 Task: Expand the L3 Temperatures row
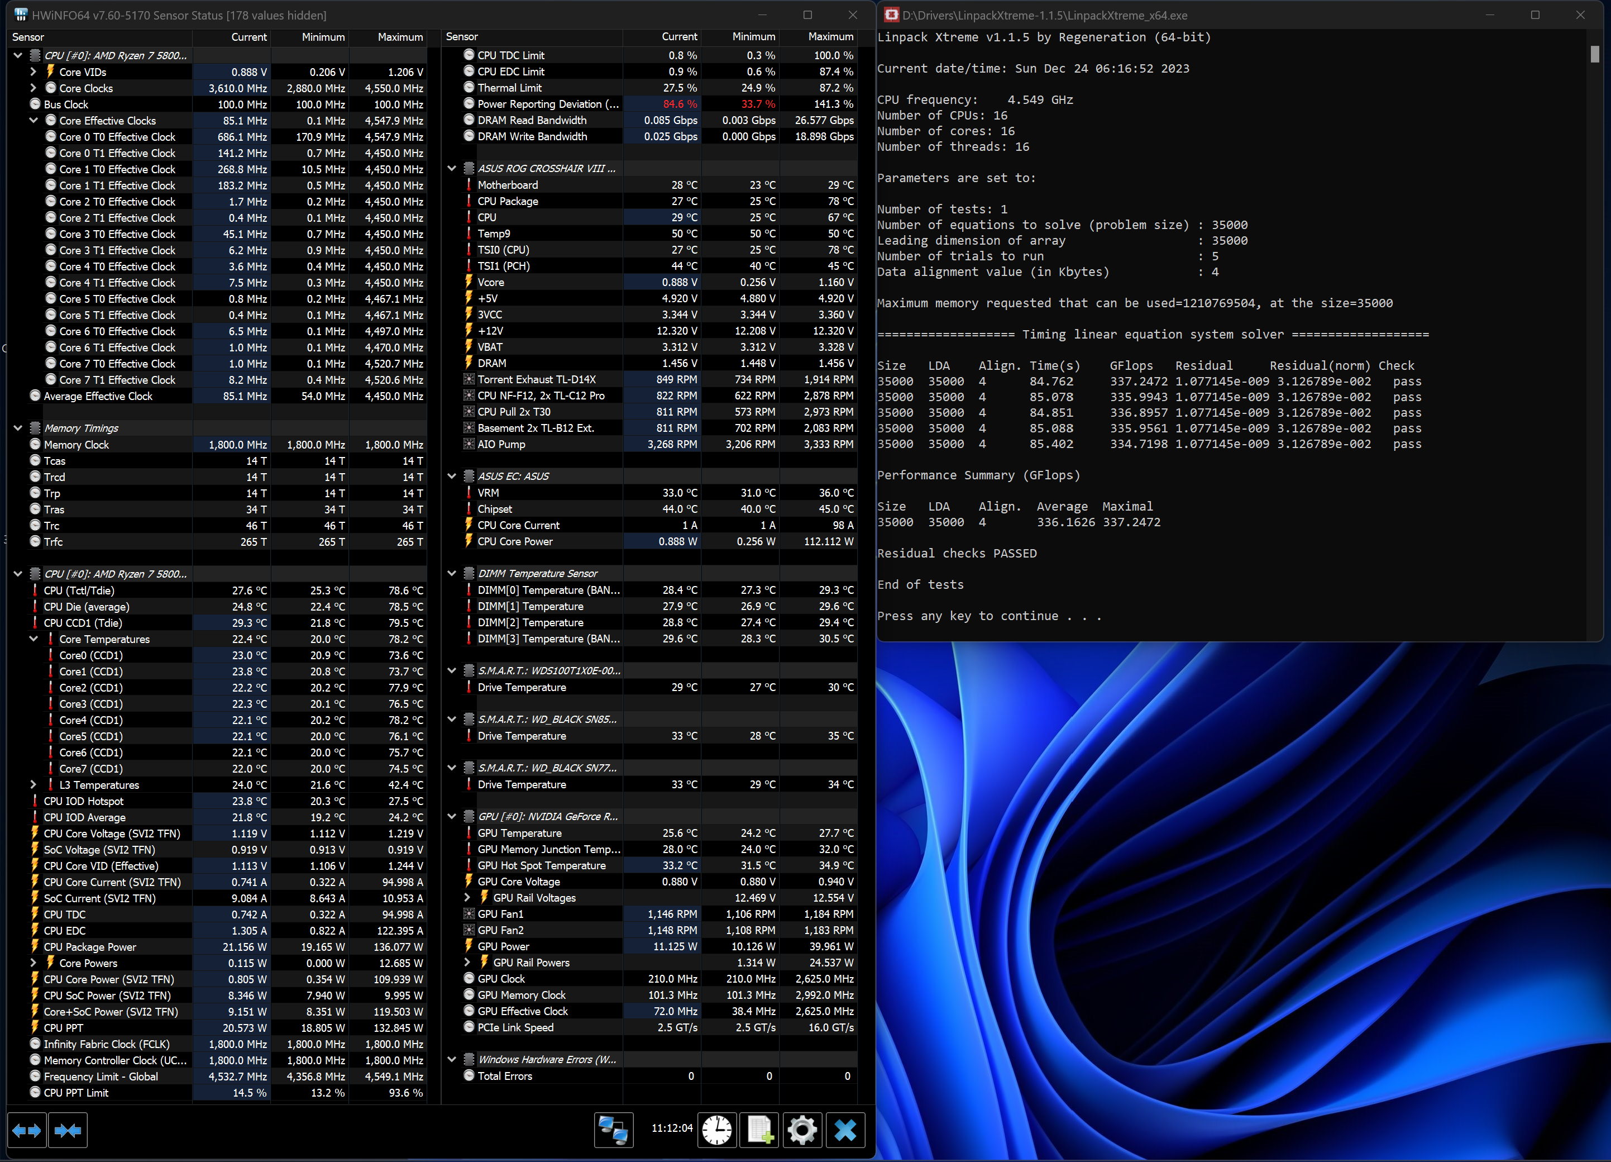point(34,784)
